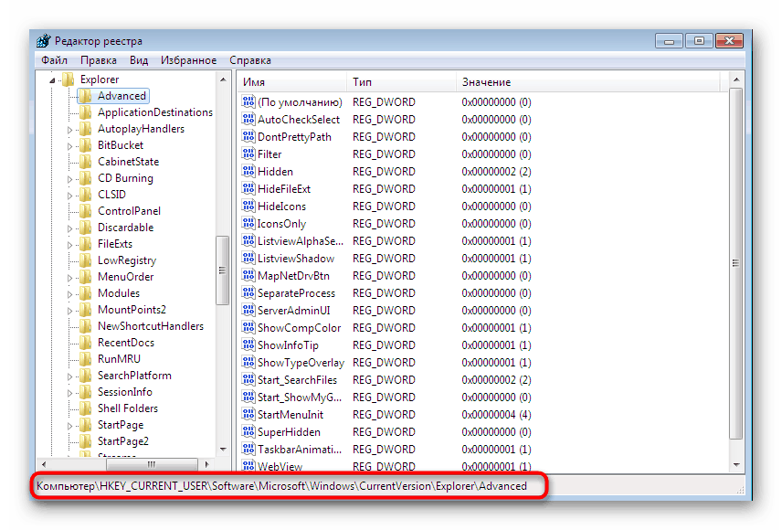
Task: Select the (По умолчанию) value
Action: [x=300, y=102]
